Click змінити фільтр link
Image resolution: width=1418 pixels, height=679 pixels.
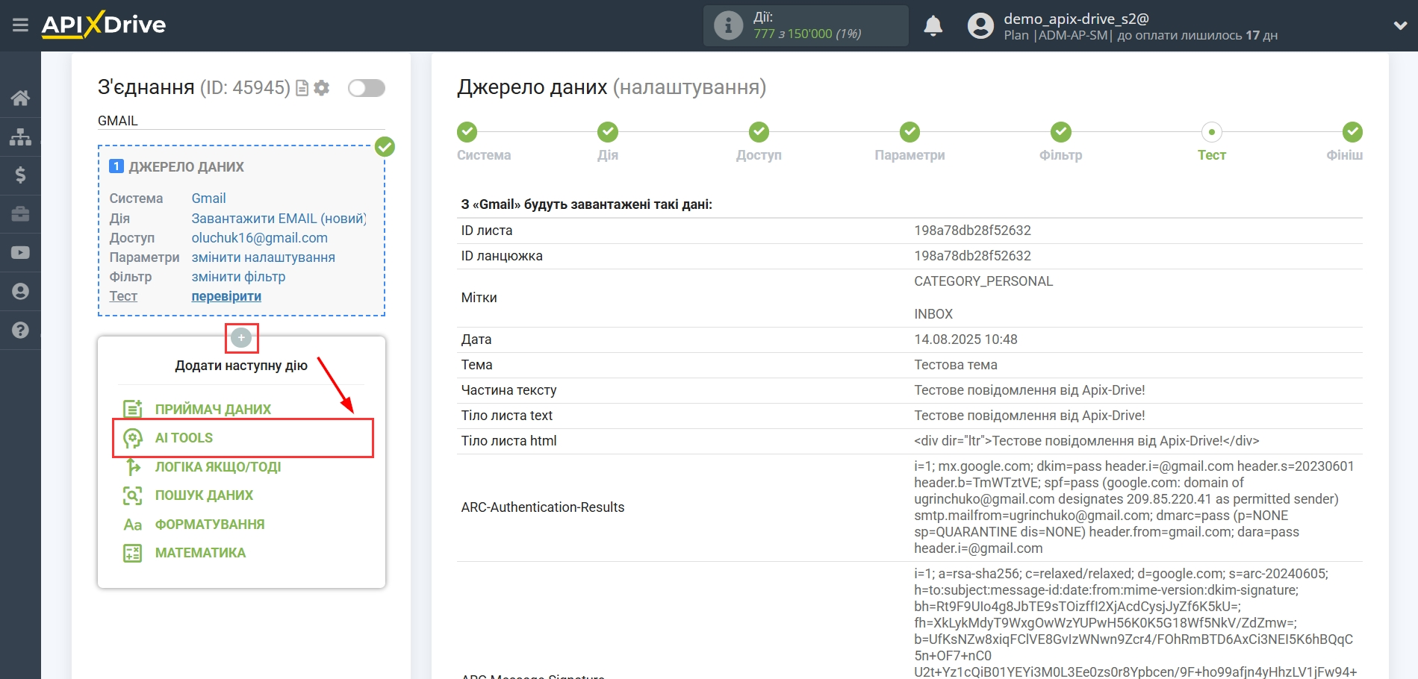point(238,277)
